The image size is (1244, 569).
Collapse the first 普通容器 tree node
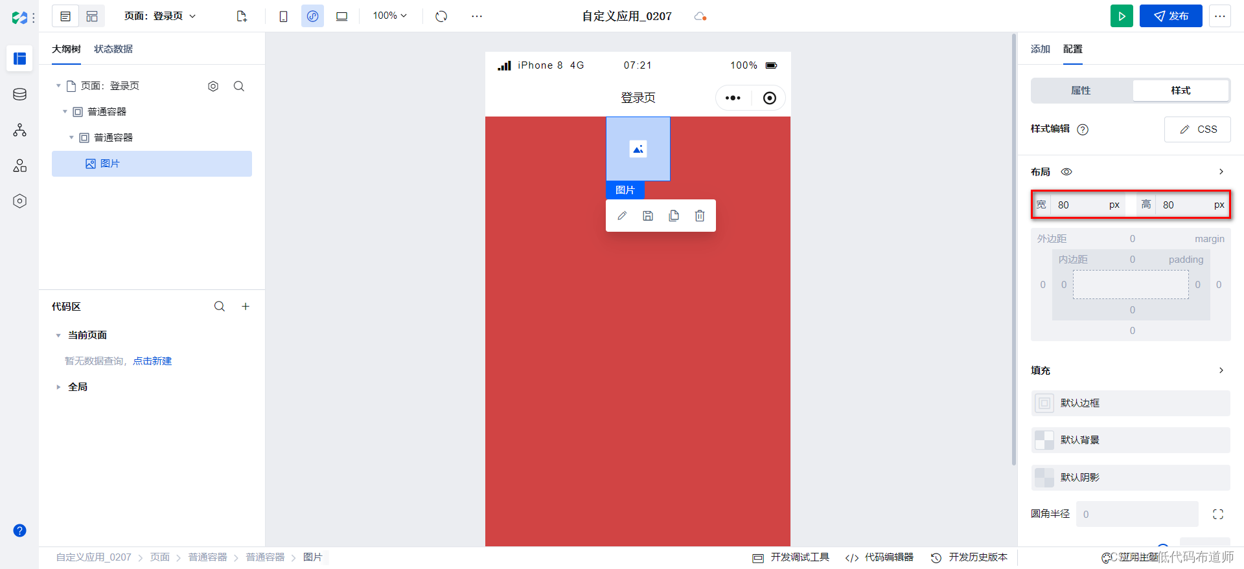tap(65, 112)
